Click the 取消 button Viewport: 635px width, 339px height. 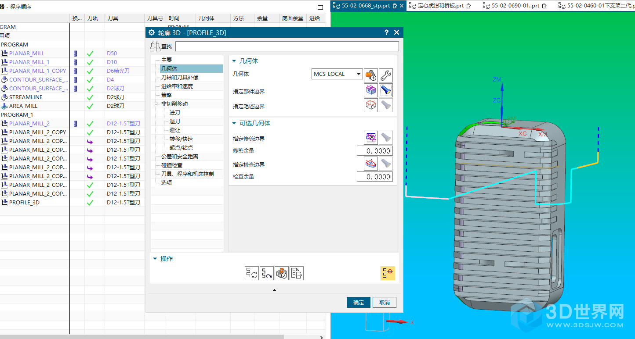385,302
